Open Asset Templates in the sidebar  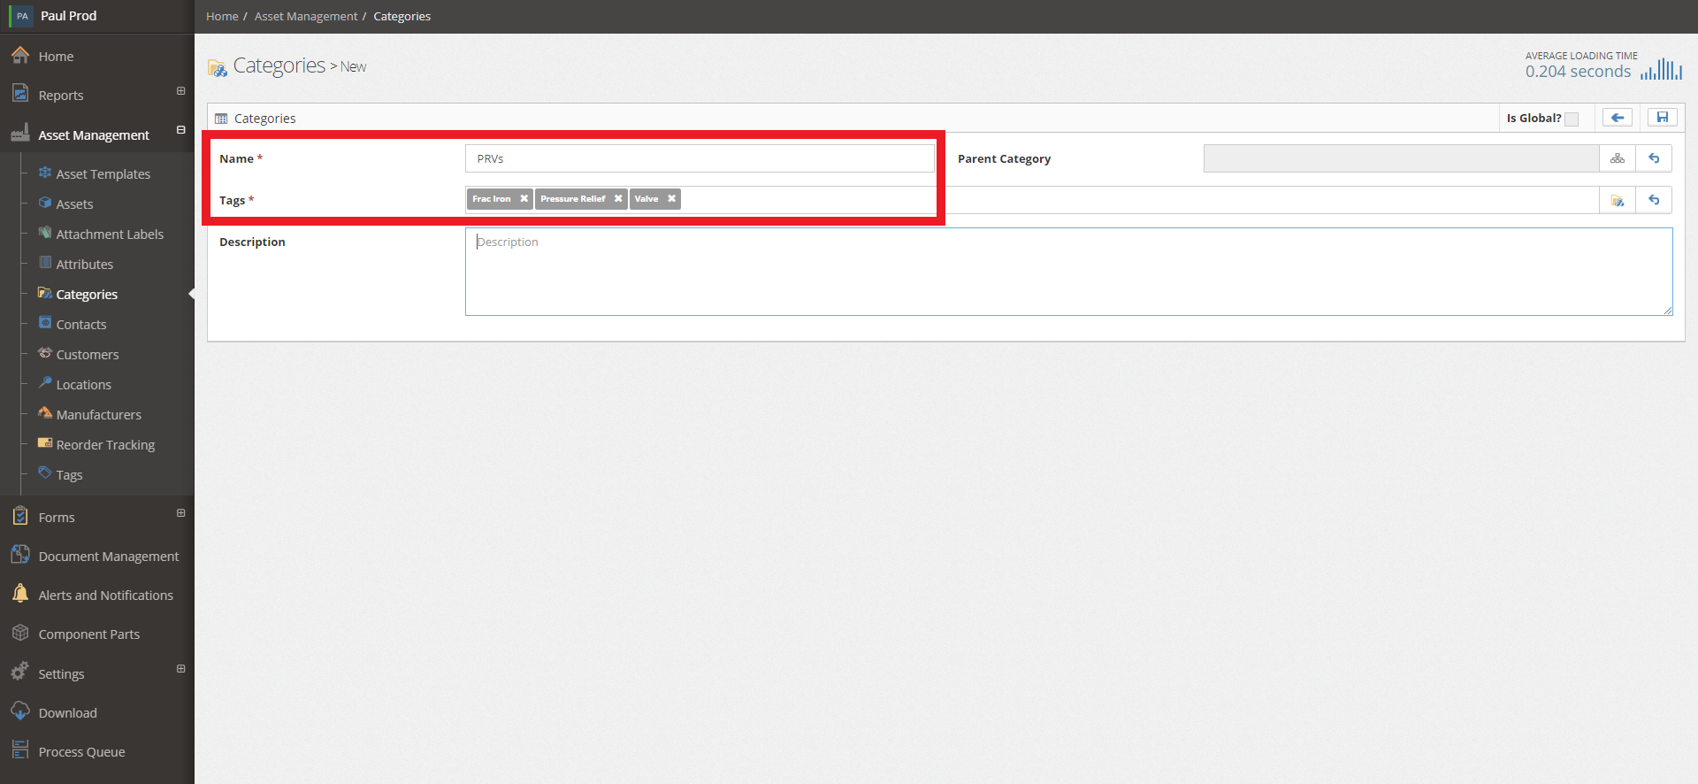pyautogui.click(x=103, y=174)
